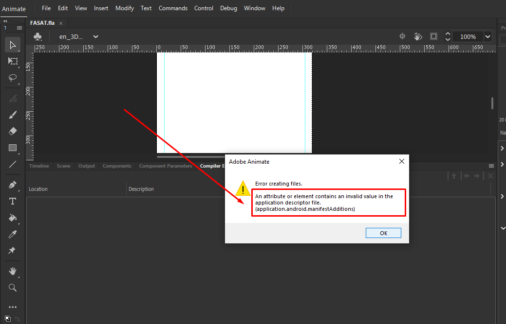Open the Tools panel options menu
506x324 pixels.
19,28
